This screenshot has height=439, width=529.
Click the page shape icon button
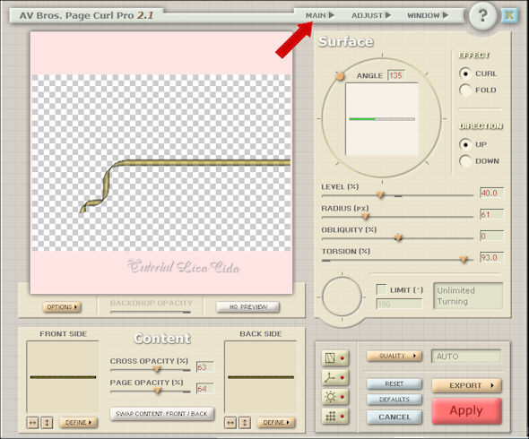point(334,358)
